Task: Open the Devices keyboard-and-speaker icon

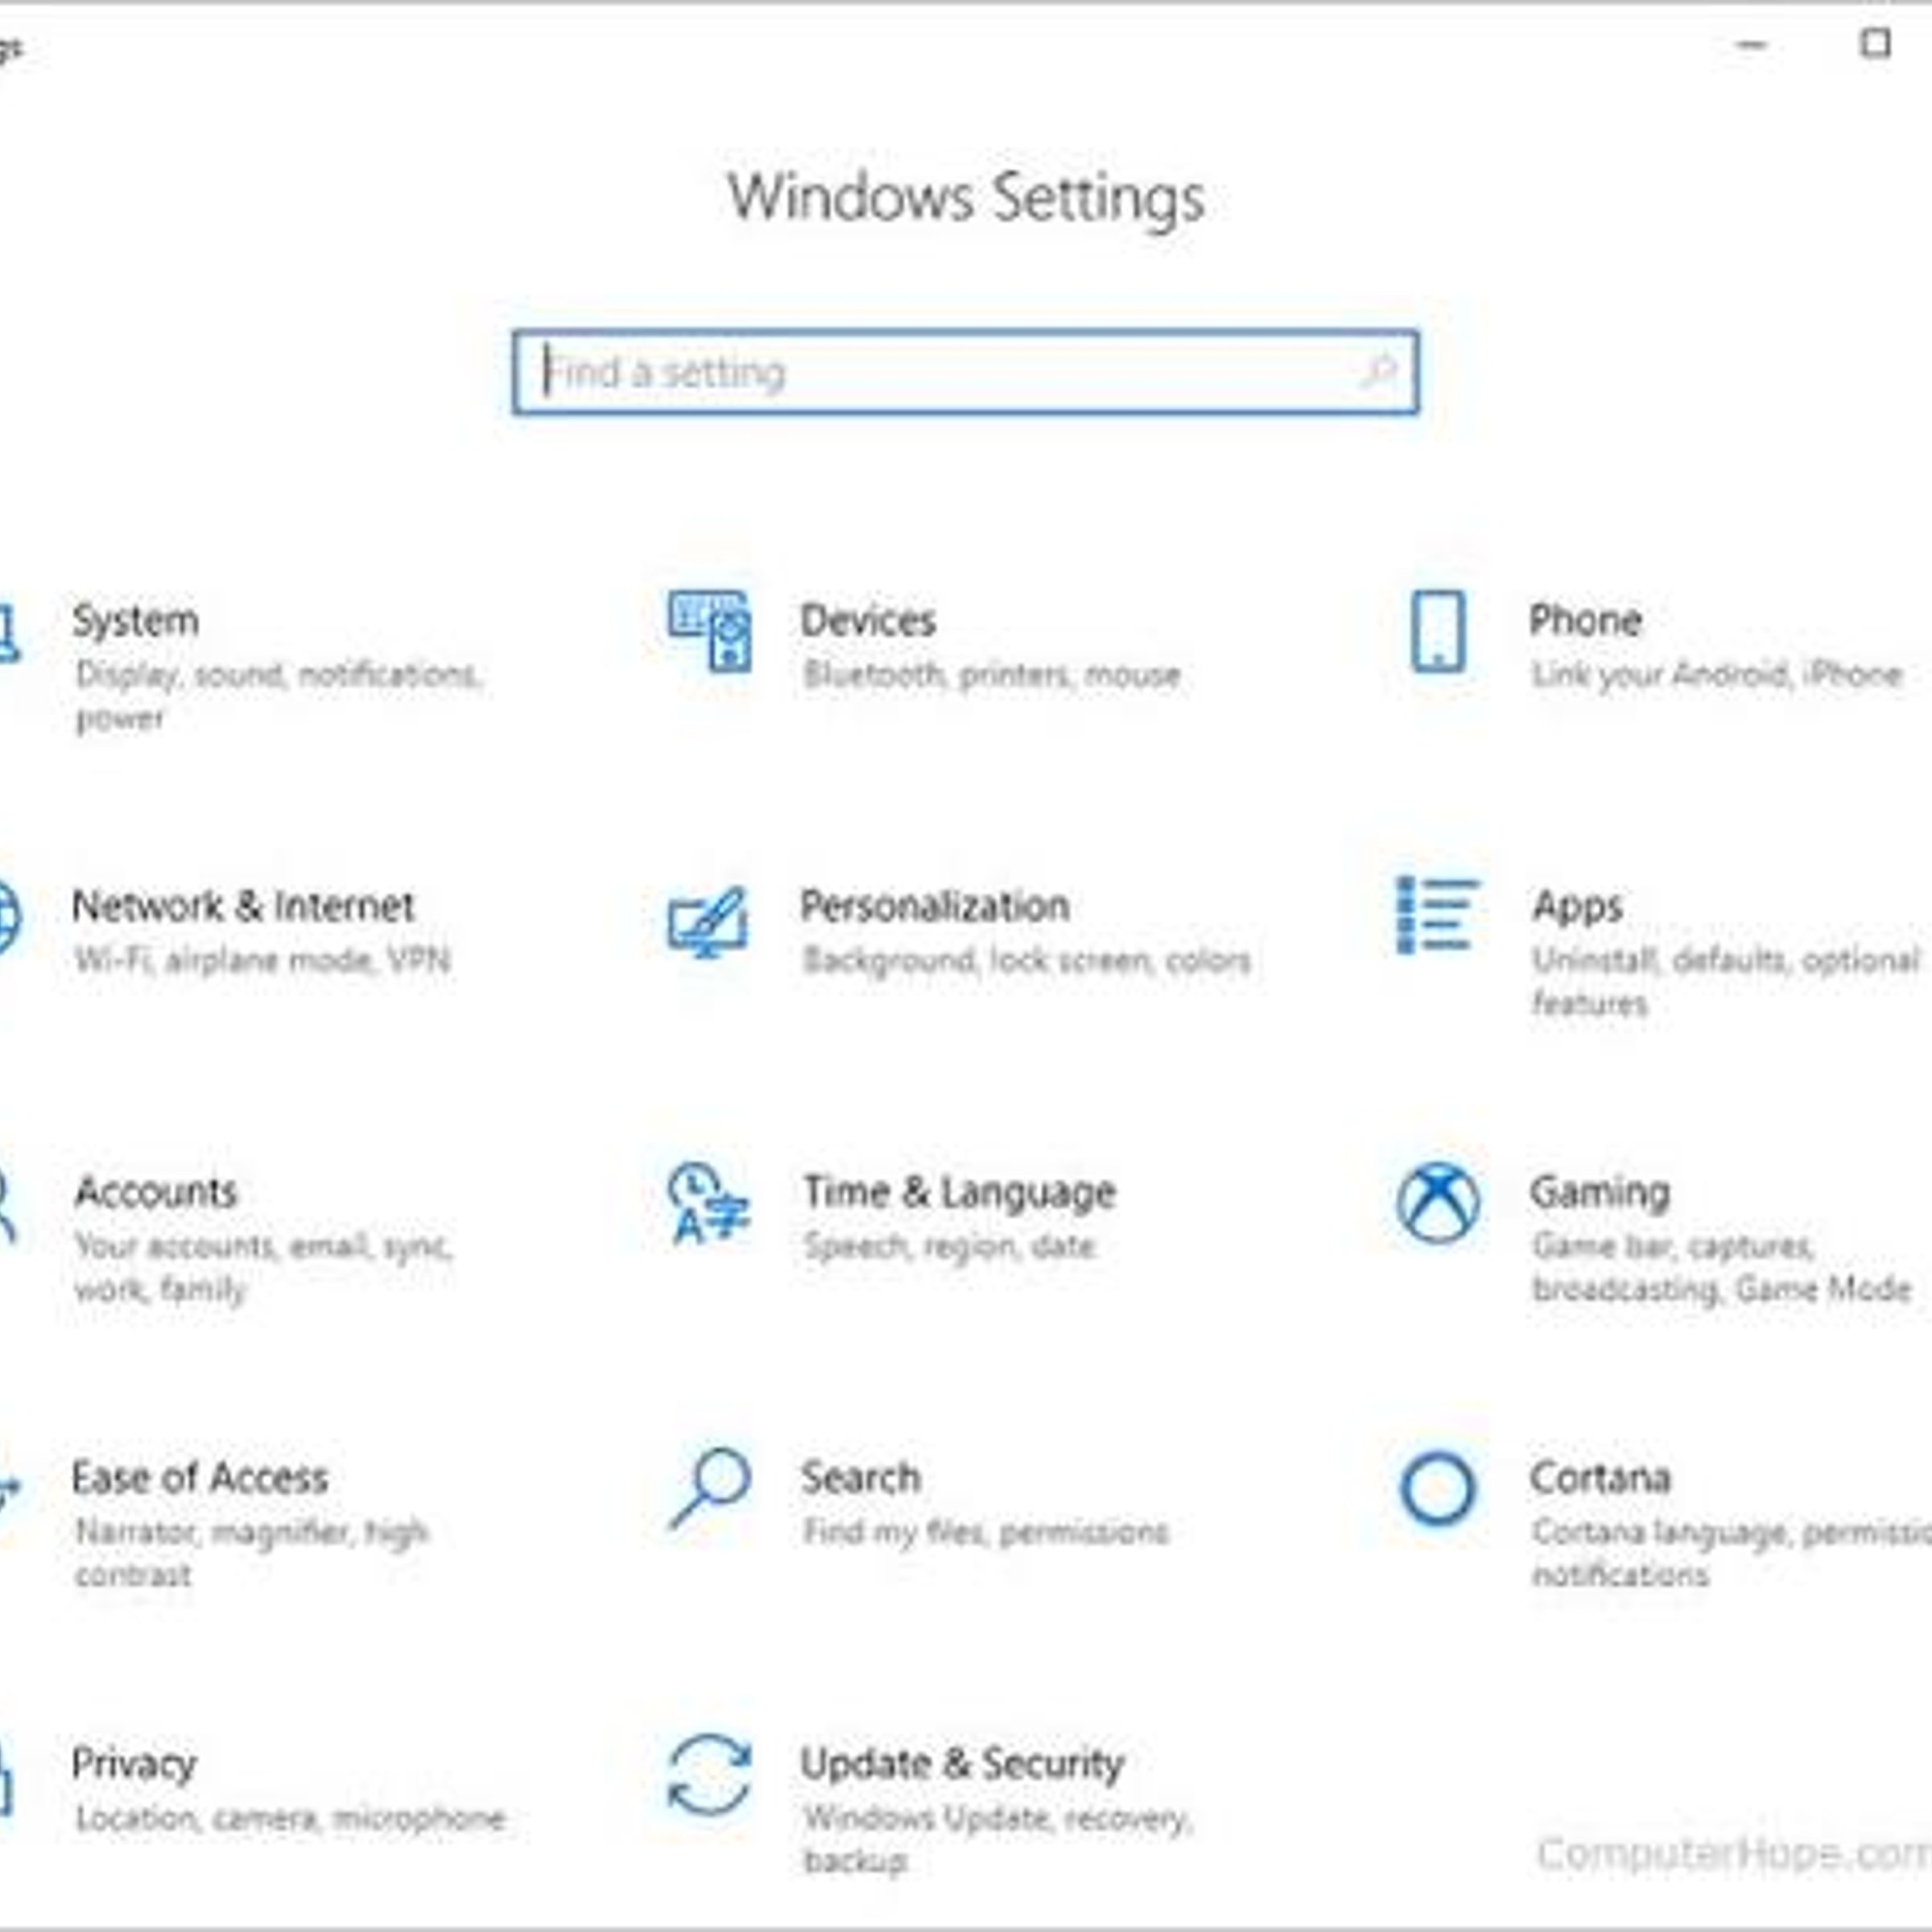Action: click(709, 631)
